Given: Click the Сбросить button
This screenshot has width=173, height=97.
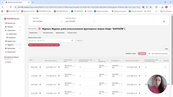Looking at the screenshot, I should tap(79, 40).
